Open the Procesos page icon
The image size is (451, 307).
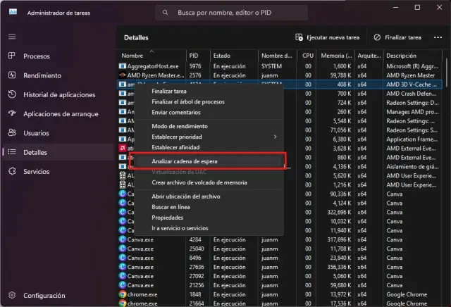12,56
